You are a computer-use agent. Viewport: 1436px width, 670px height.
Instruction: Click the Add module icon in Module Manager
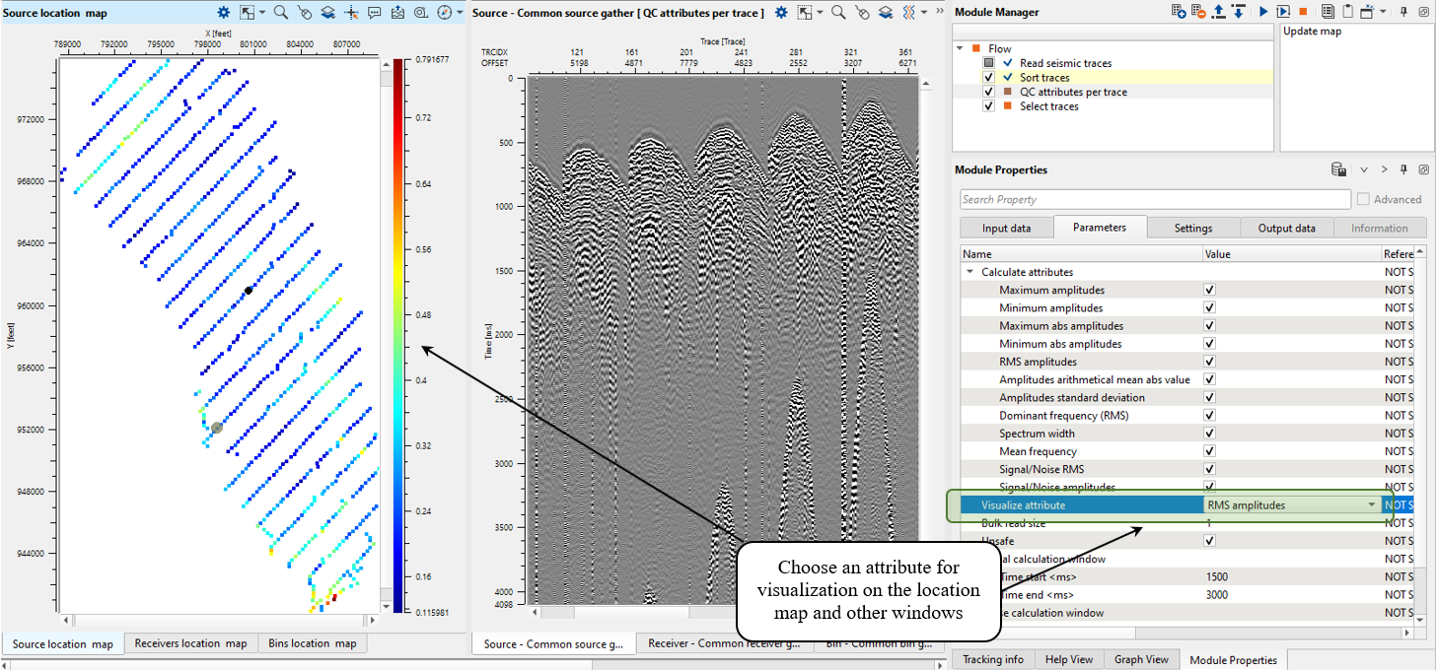[1179, 12]
